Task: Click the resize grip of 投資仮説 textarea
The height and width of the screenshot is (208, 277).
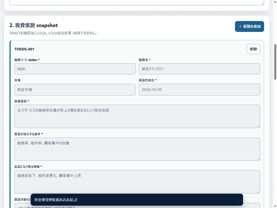Action: click(258, 126)
